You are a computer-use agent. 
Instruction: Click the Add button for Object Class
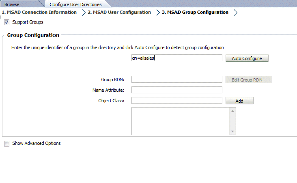point(239,101)
